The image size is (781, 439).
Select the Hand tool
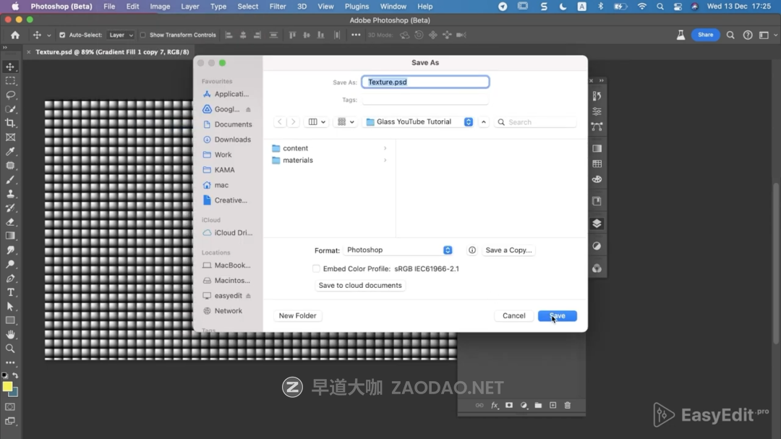coord(10,335)
